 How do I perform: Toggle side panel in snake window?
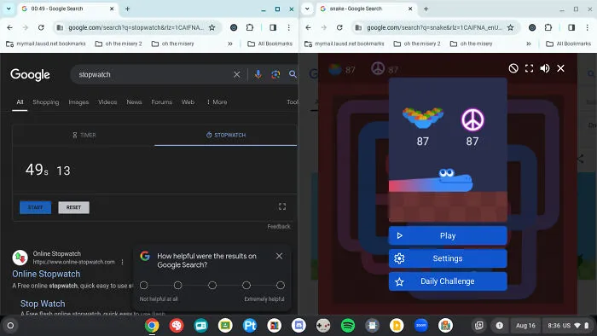tap(571, 27)
